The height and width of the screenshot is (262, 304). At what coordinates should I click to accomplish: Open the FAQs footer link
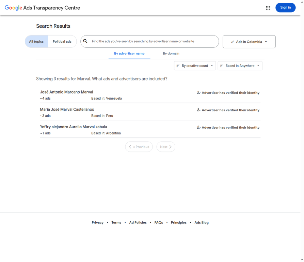(159, 222)
